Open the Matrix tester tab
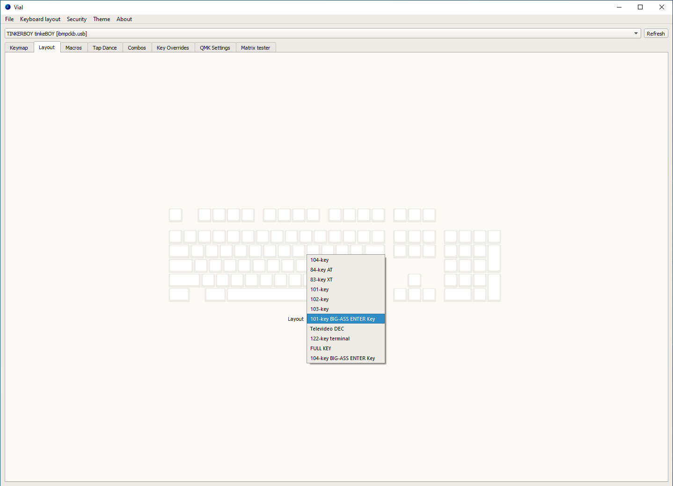 click(256, 48)
